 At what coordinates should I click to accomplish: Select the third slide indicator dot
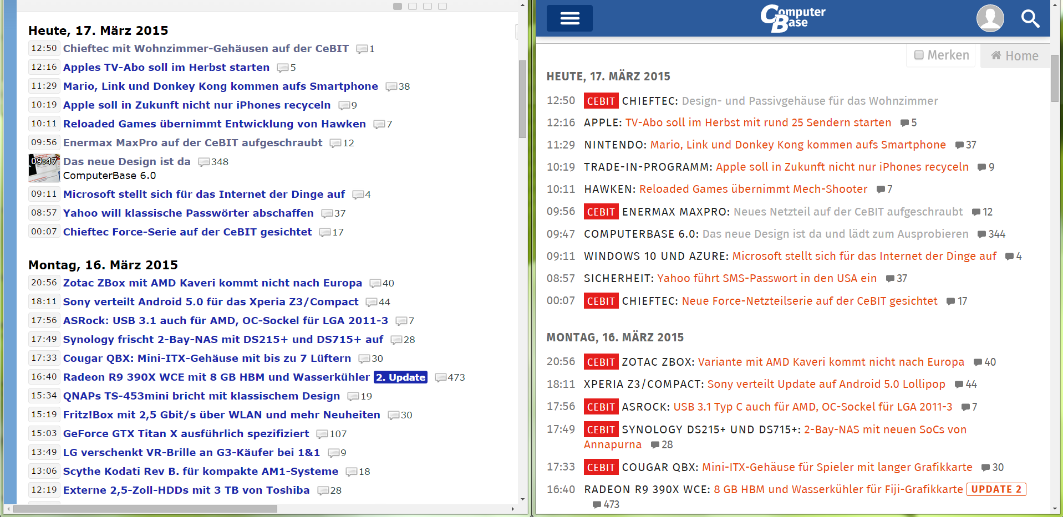pyautogui.click(x=428, y=6)
